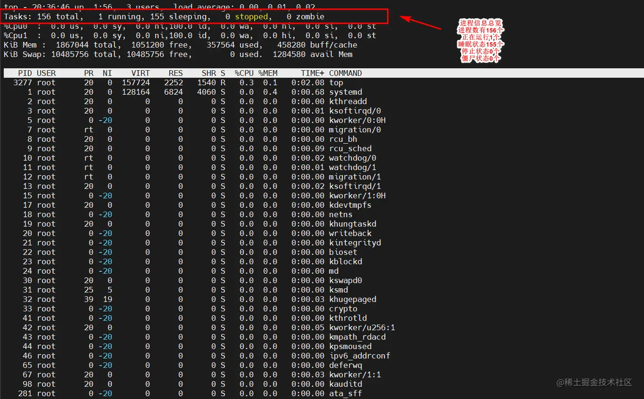Click the TIME+ column header

[313, 73]
